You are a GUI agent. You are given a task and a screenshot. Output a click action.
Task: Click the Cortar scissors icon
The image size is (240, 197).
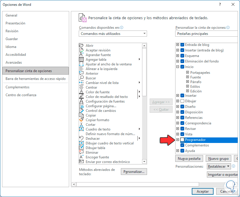coord(81,124)
